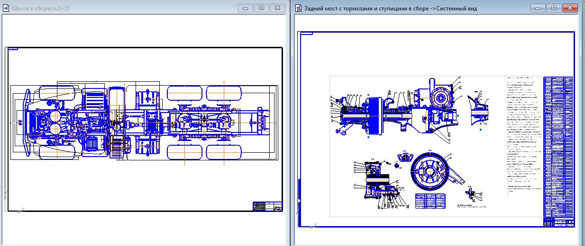
Task: Click title block stamp of the chassis drawing
Action: 267,206
